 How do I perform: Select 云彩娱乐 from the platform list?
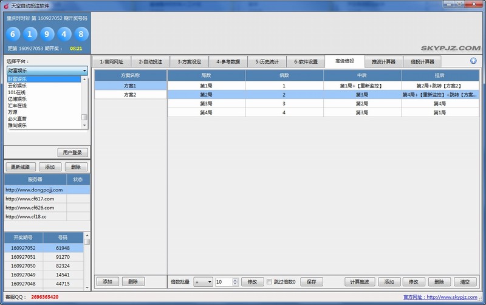tap(18, 86)
